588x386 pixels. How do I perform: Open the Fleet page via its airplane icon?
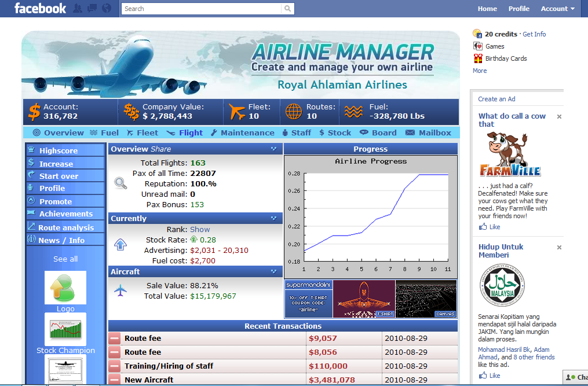[x=129, y=133]
